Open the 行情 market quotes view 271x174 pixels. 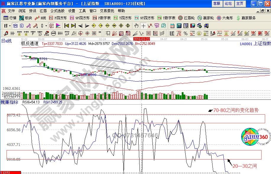[10, 18]
